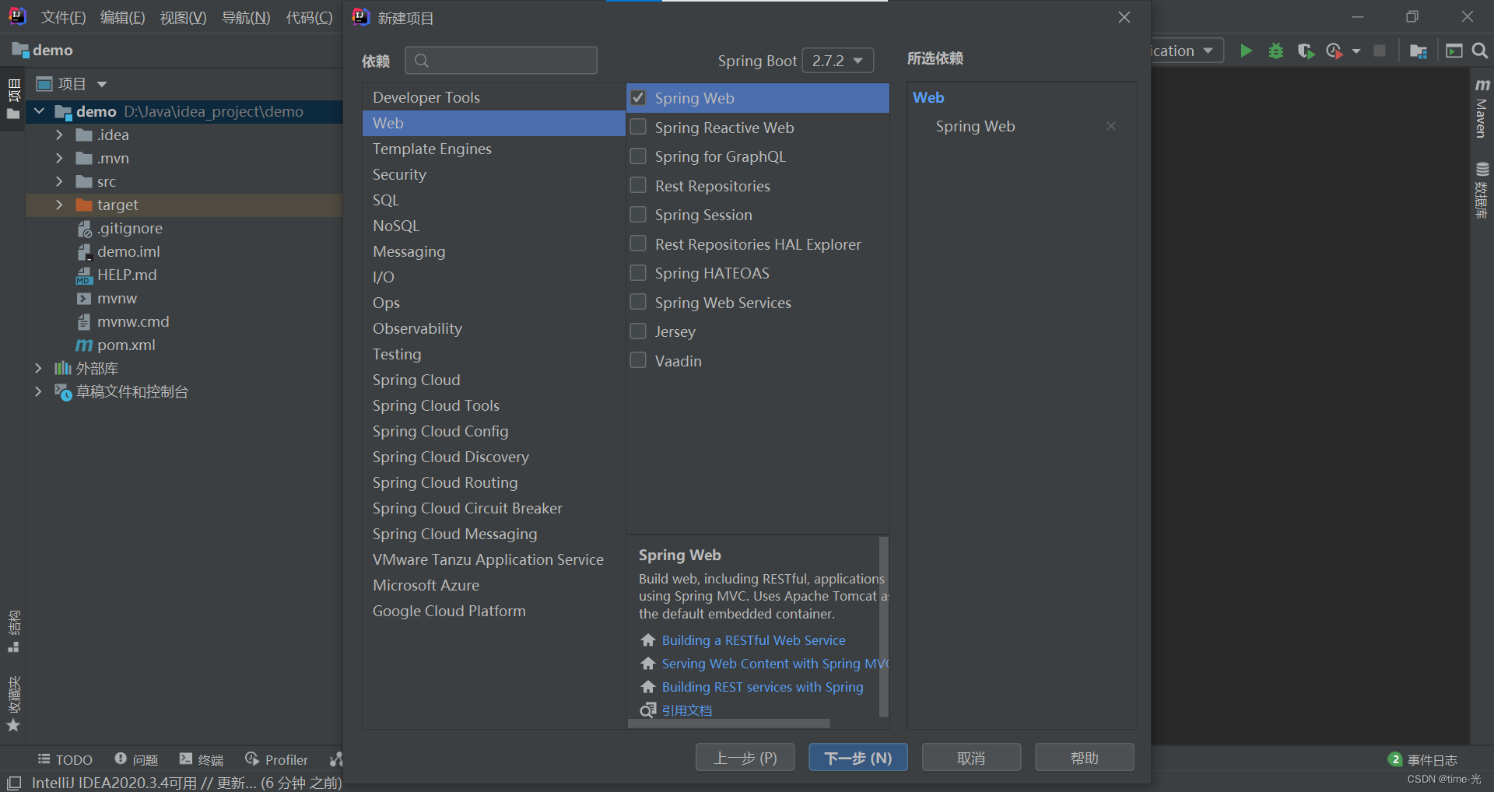Open the database tool window sidebar icon

[1482, 191]
